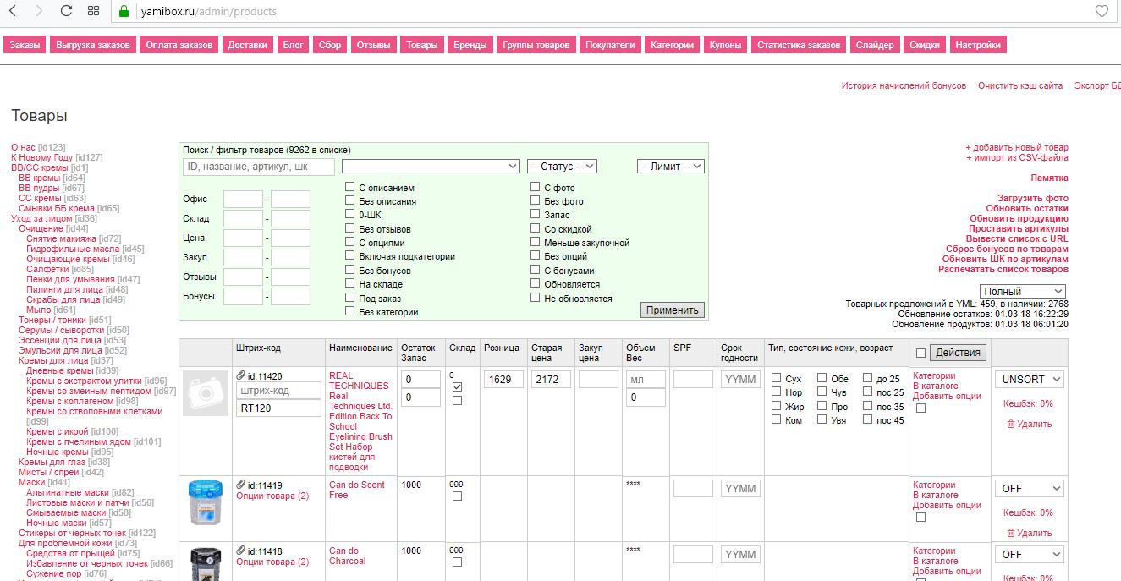This screenshot has width=1121, height=581.
Task: Open 'Тонеры / тоники' sidebar category
Action: 52,320
